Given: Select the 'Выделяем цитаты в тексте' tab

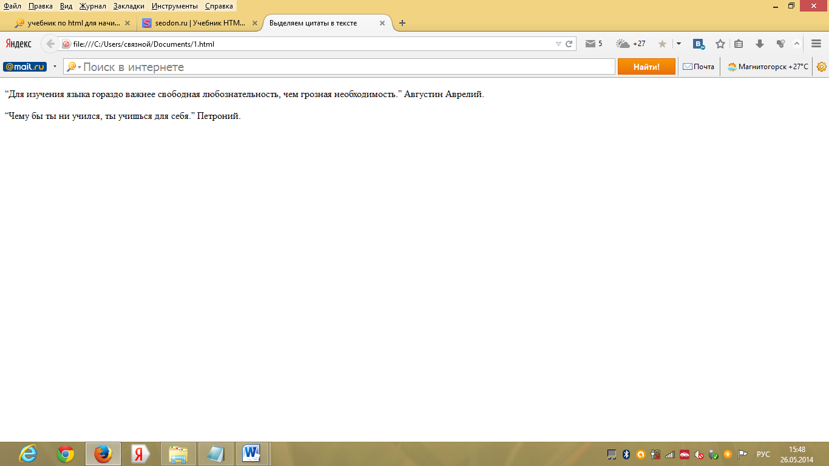Looking at the screenshot, I should (328, 23).
